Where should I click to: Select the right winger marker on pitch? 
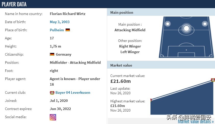[205, 24]
